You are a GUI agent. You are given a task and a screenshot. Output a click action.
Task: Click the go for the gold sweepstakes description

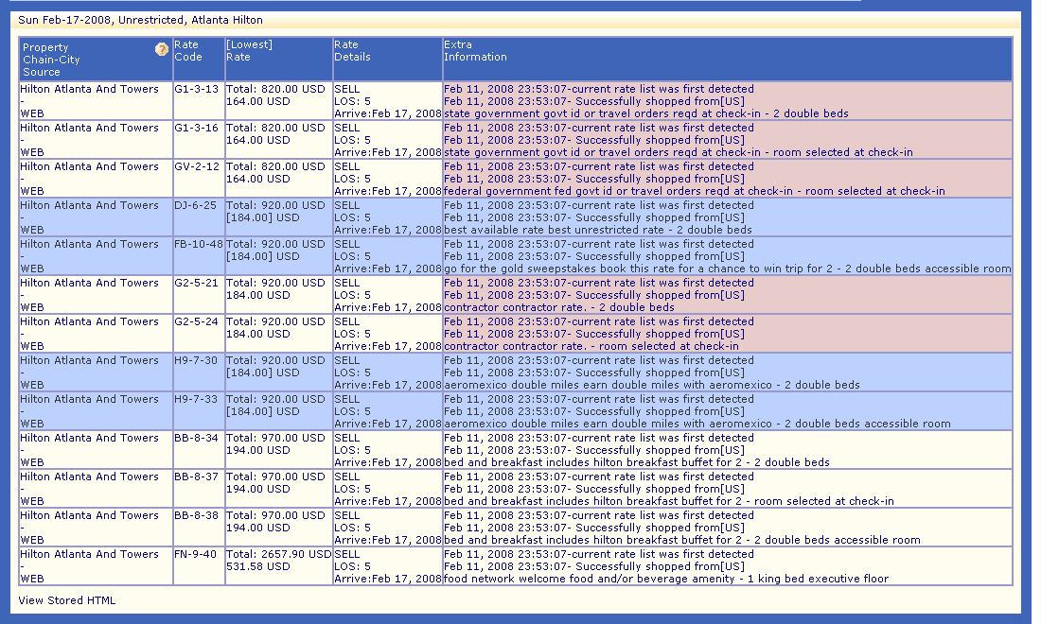tap(727, 269)
